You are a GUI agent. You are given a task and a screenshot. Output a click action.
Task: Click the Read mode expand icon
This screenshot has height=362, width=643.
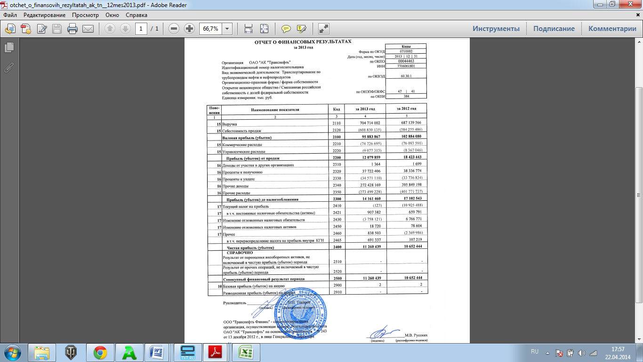click(x=324, y=29)
